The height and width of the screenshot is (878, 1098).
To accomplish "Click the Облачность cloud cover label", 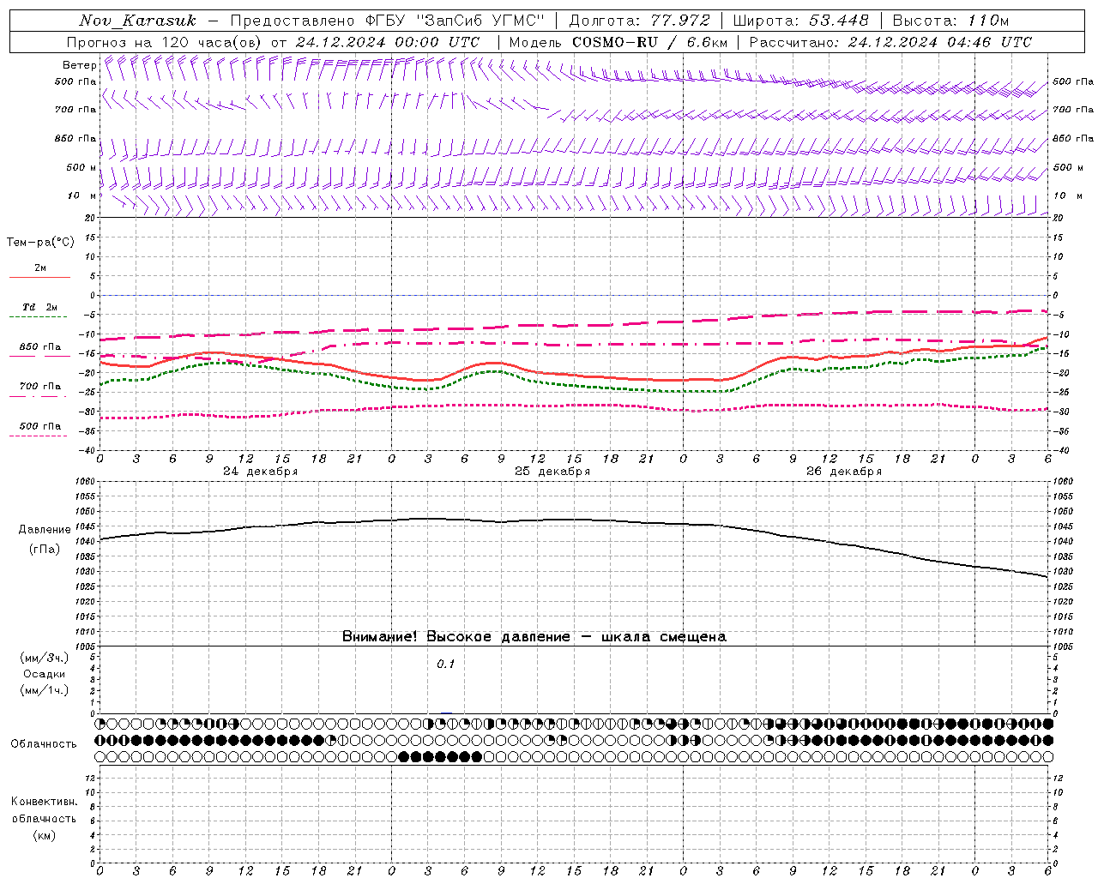I will coord(44,744).
